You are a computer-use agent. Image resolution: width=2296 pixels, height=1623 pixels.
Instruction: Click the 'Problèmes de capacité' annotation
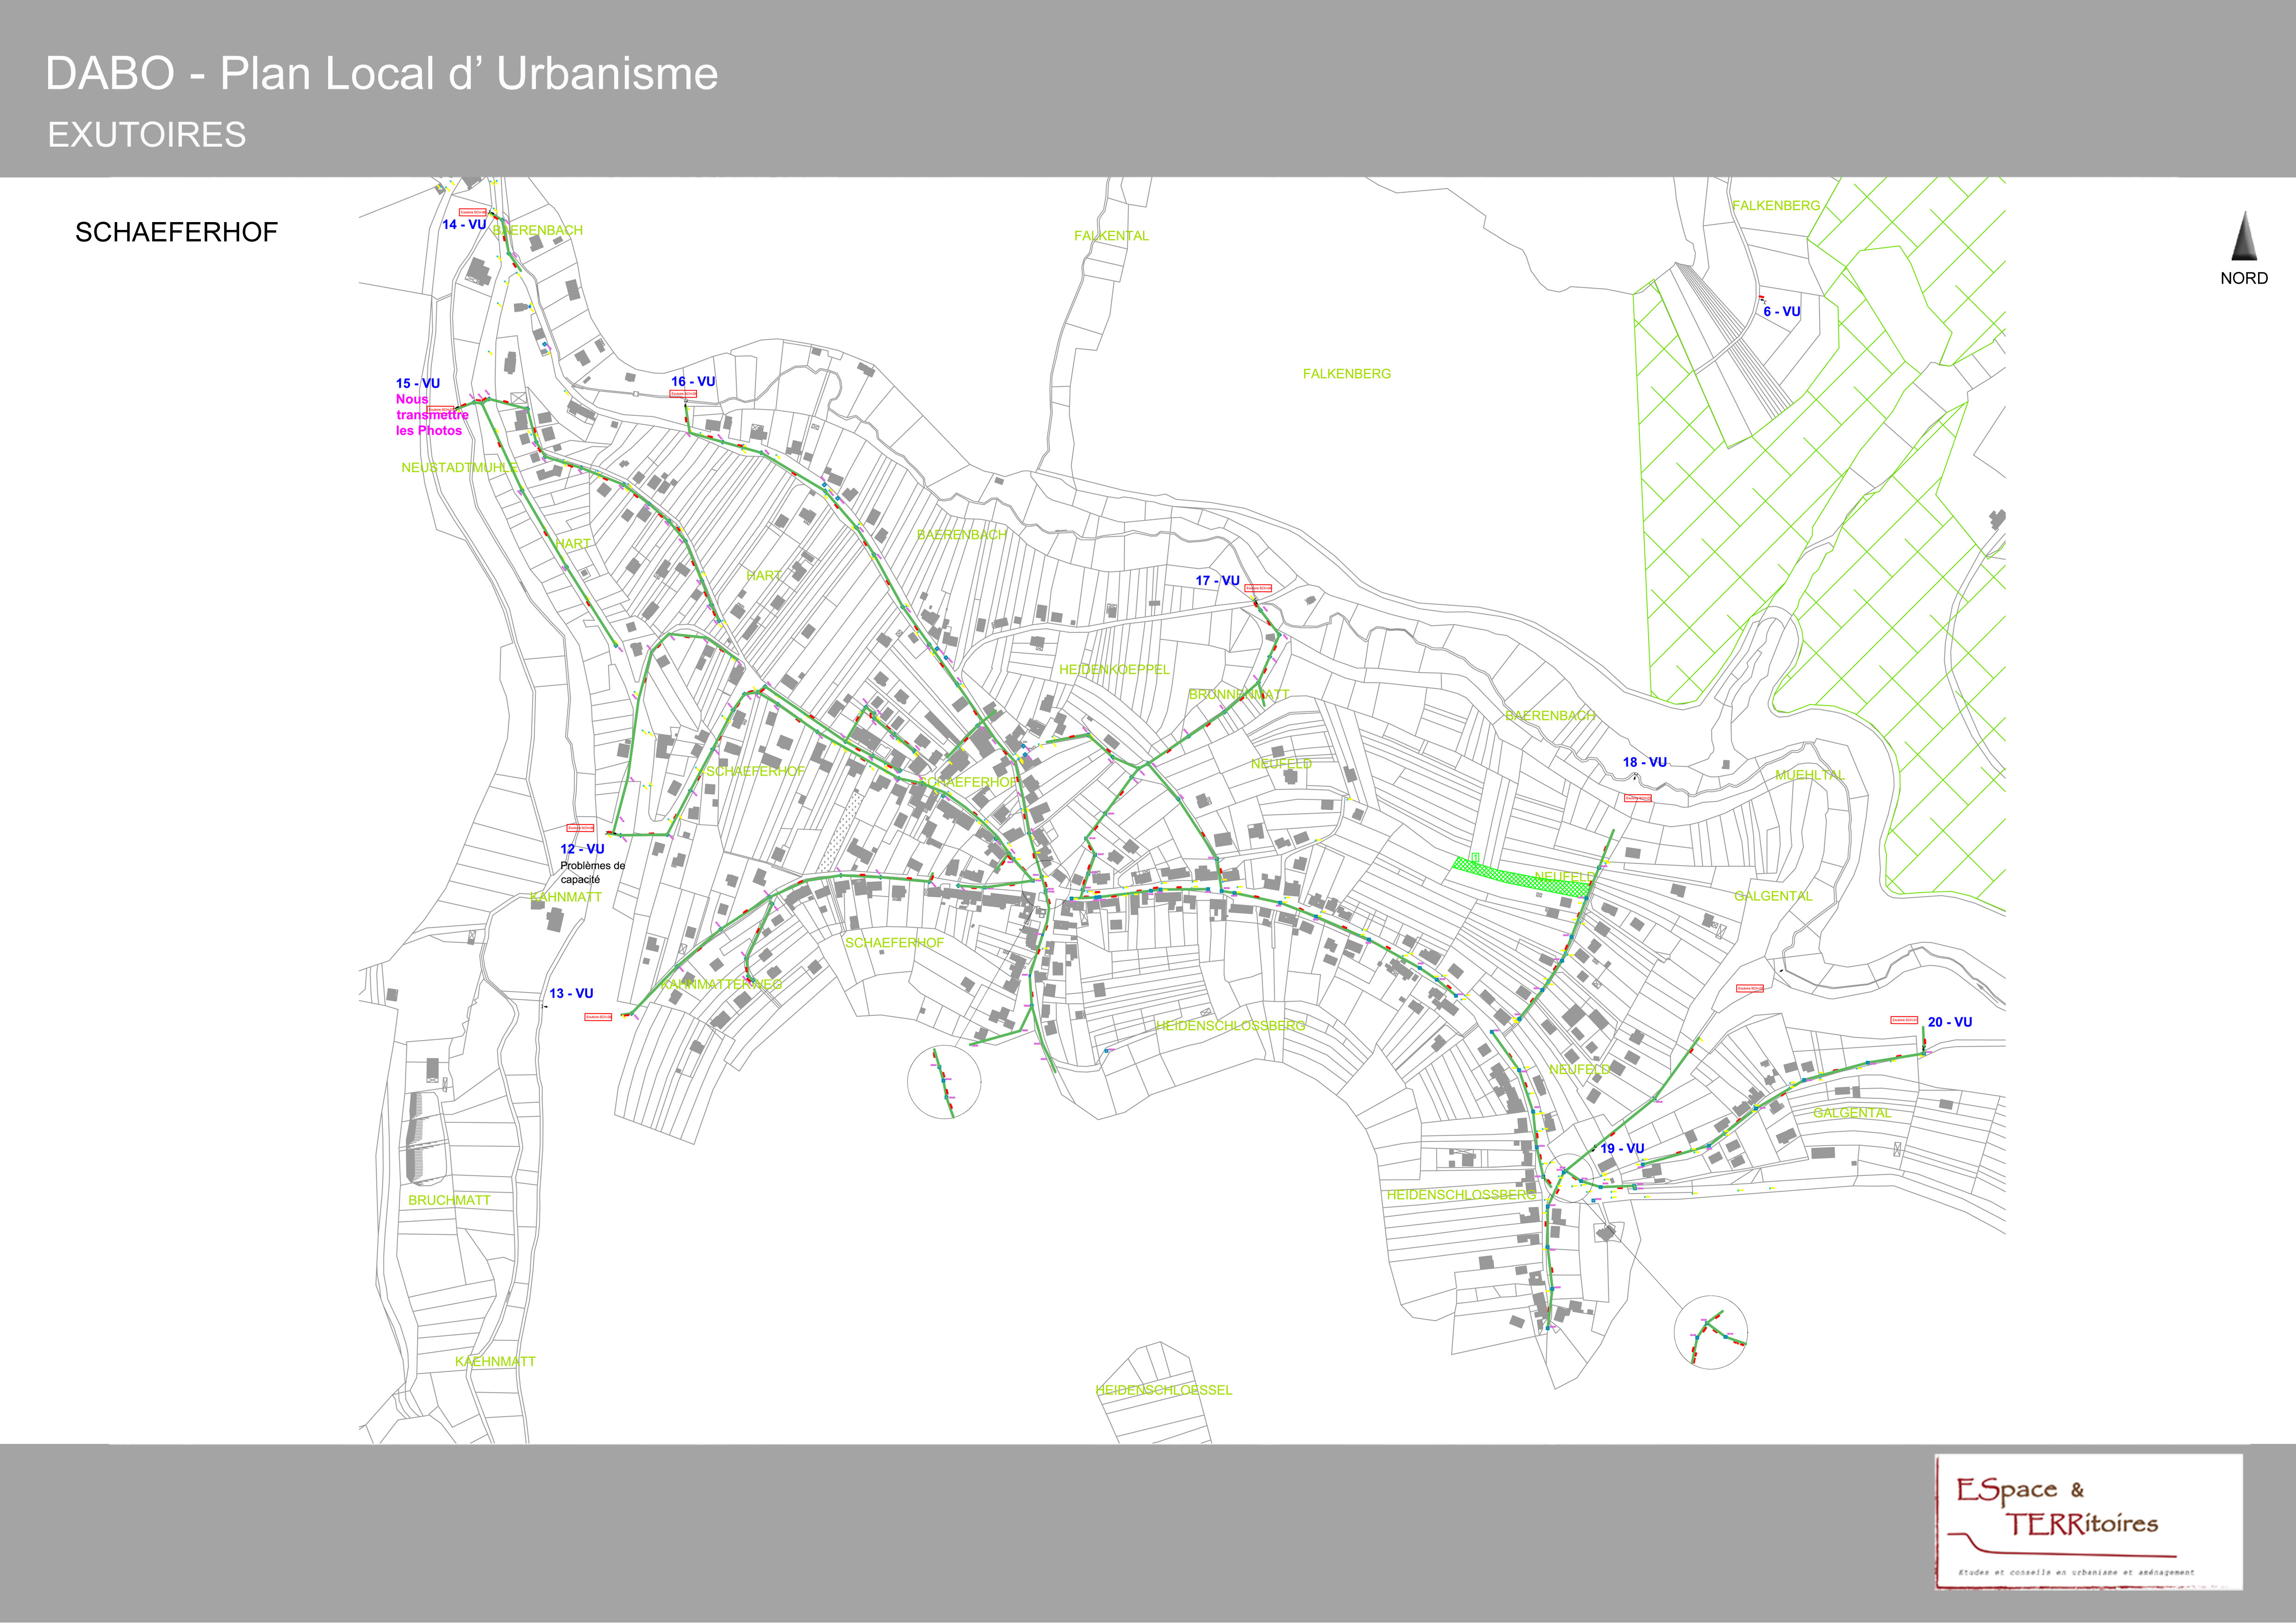(x=592, y=873)
